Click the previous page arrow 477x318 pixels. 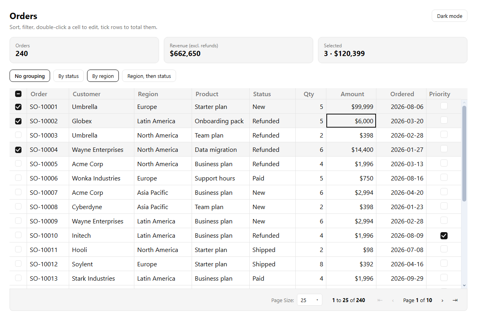(x=393, y=300)
